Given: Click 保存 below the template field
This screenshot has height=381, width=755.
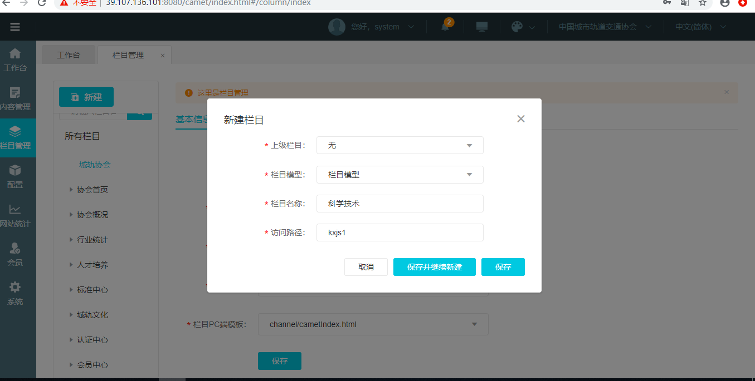Looking at the screenshot, I should [280, 361].
